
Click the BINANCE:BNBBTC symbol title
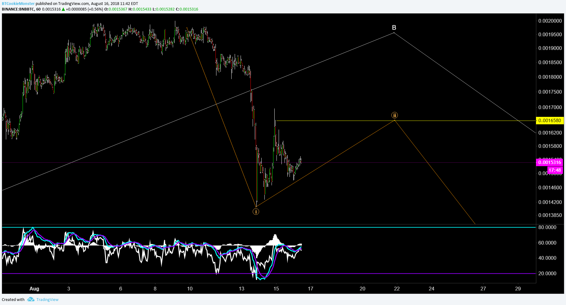18,9
